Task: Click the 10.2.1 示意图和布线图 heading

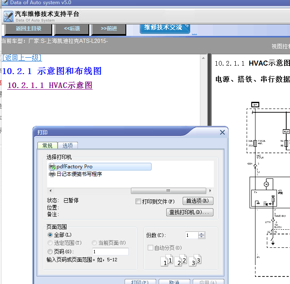Action: coord(52,71)
